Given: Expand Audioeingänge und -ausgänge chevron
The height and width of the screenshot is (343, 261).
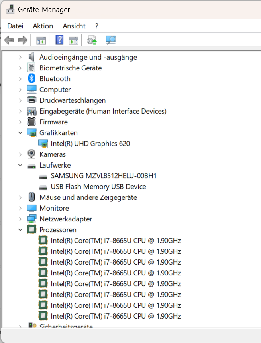Looking at the screenshot, I should tap(20, 57).
